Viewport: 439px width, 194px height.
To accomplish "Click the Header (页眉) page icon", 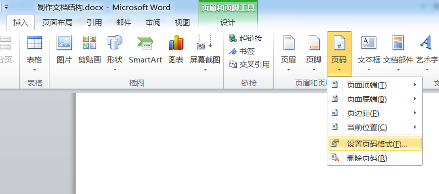I will coord(288,43).
